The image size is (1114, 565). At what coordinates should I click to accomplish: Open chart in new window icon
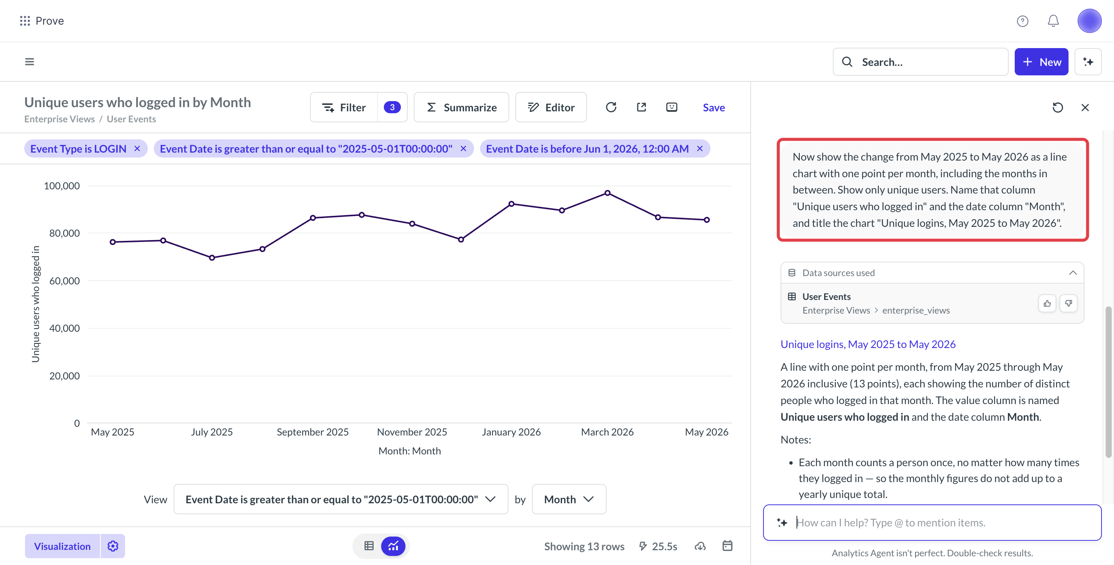[641, 107]
